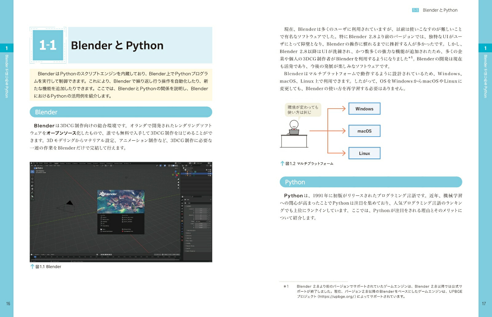The width and height of the screenshot is (492, 317).
Task: Switch to the Modeling workspace tab
Action: tap(61, 163)
